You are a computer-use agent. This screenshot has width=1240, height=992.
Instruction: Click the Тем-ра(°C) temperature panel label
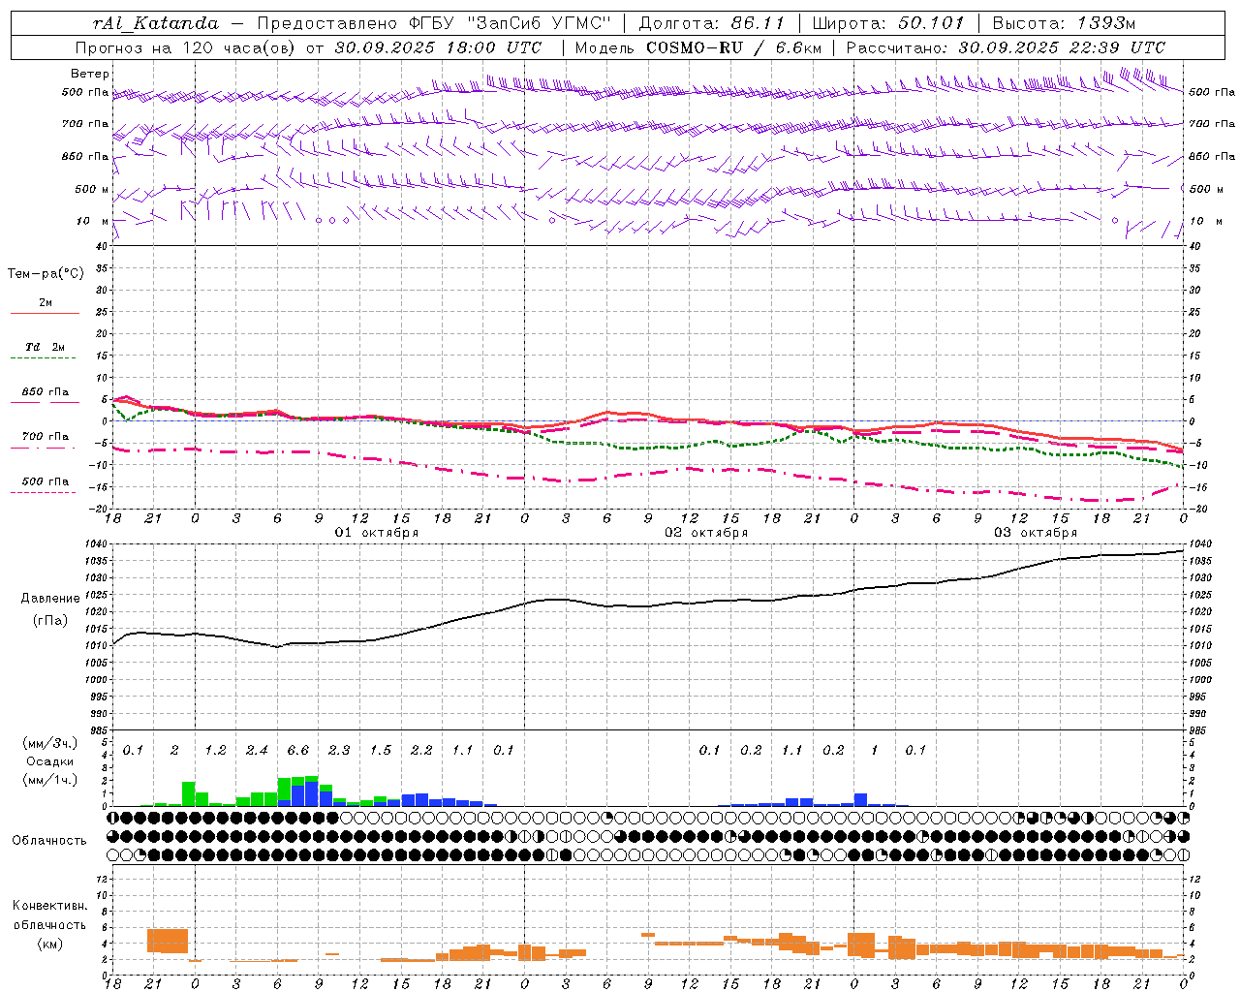[46, 274]
